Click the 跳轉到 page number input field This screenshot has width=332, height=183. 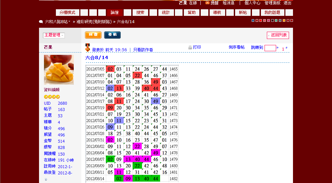pyautogui.click(x=270, y=48)
